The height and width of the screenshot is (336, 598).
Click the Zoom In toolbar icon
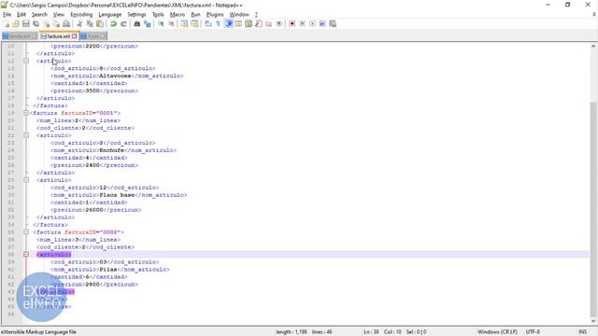(161, 23)
